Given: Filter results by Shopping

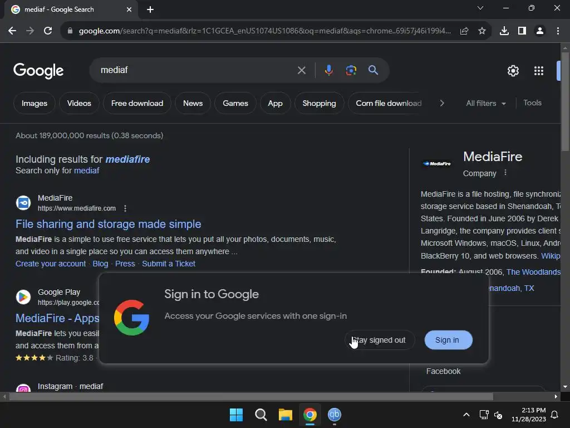Looking at the screenshot, I should (319, 103).
